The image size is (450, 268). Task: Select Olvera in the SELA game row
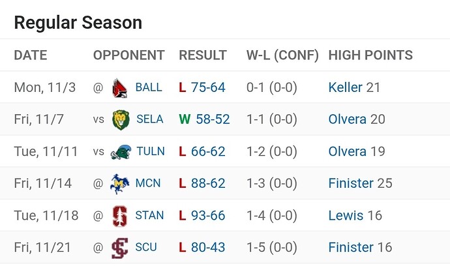[347, 119]
